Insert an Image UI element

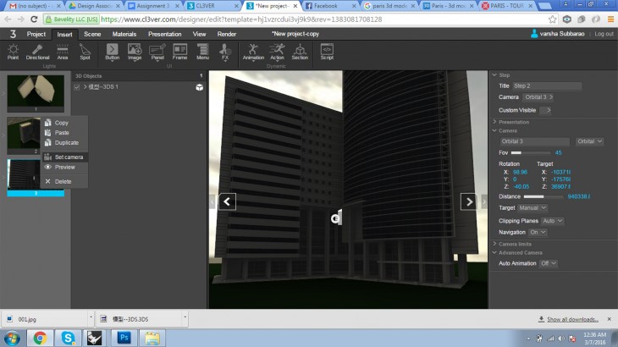pos(135,52)
